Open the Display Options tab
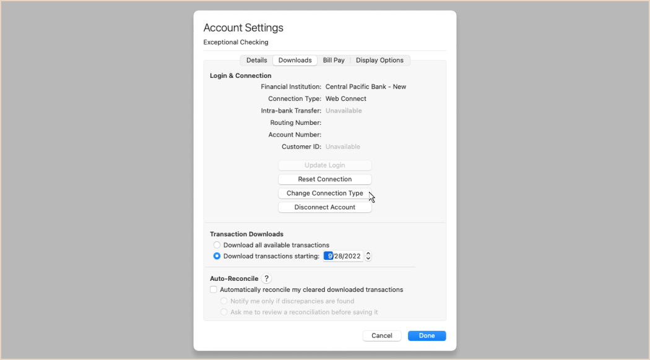The width and height of the screenshot is (650, 360). (379, 60)
